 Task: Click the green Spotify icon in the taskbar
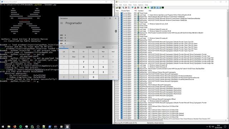[21, 126]
